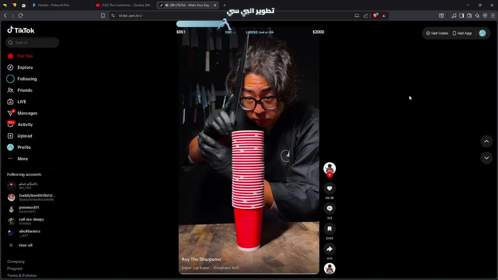Bookmark the video to favorites

pos(330,229)
